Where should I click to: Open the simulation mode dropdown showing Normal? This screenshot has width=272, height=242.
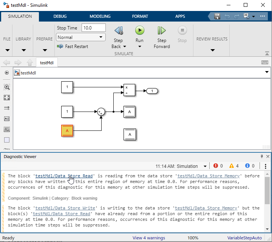tap(81, 37)
